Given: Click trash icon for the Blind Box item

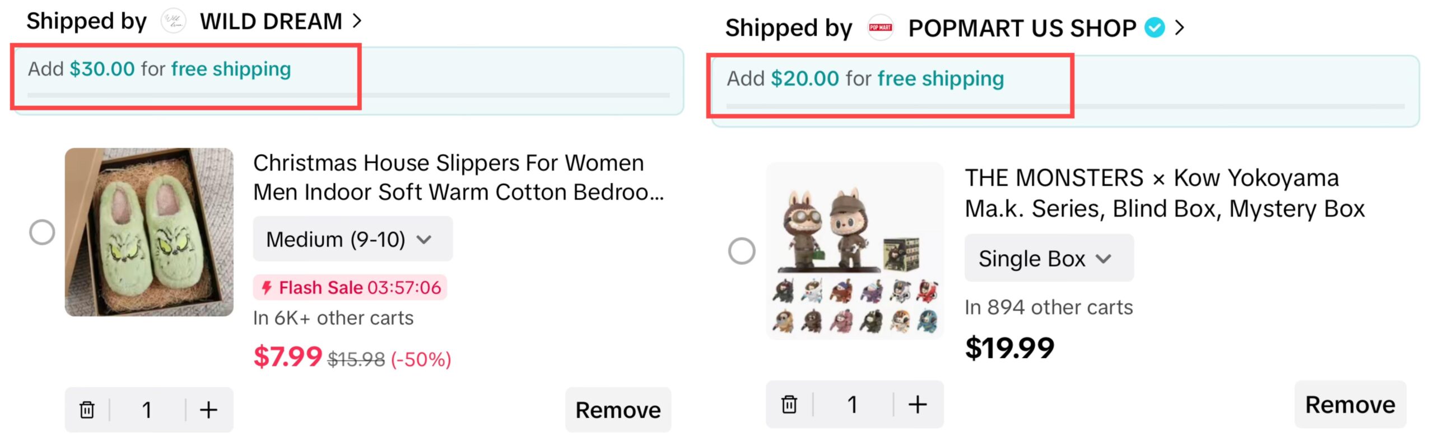Looking at the screenshot, I should click(789, 404).
